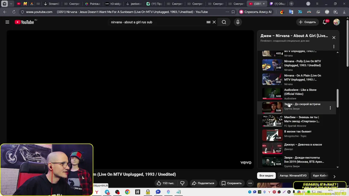
Task: Switch to the Pointauc tab
Action: (x=93, y=4)
